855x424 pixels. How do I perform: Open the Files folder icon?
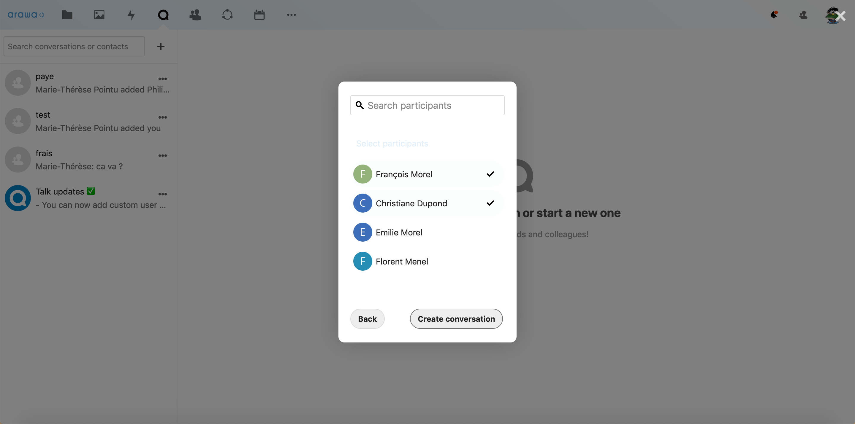click(67, 15)
